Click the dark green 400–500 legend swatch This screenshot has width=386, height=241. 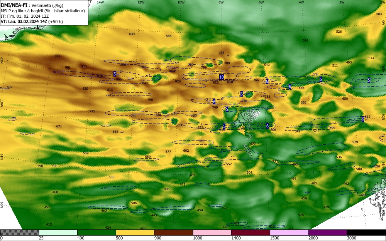[96, 233]
